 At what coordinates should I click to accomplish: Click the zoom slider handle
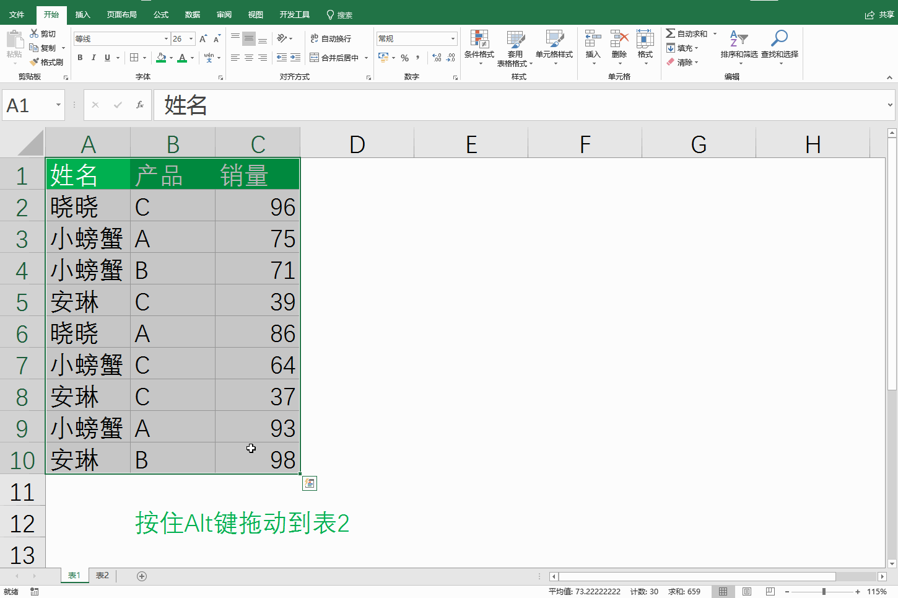pyautogui.click(x=824, y=592)
